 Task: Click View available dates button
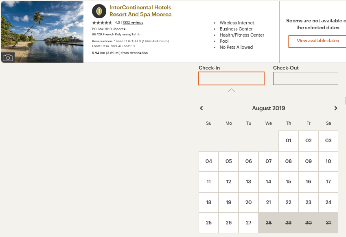click(318, 41)
